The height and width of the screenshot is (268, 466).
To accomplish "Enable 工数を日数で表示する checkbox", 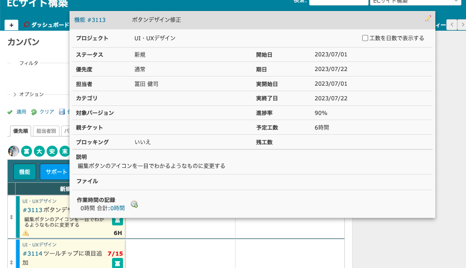I will coord(365,38).
